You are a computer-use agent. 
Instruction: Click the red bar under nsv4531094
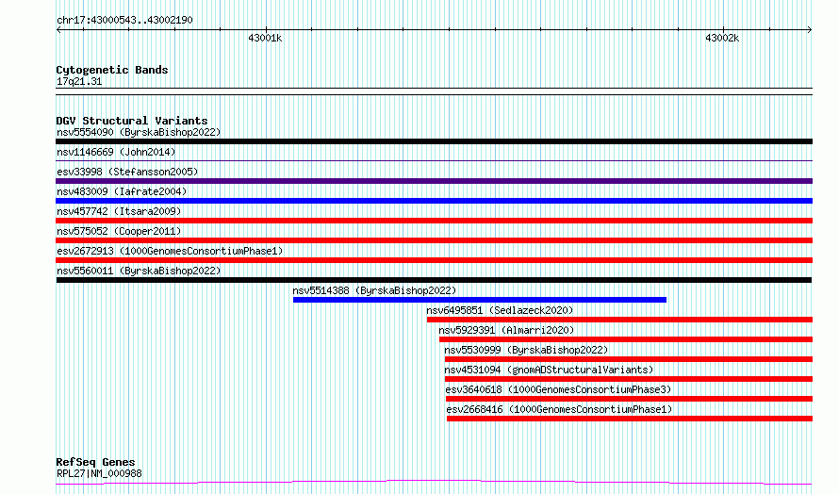pos(629,380)
